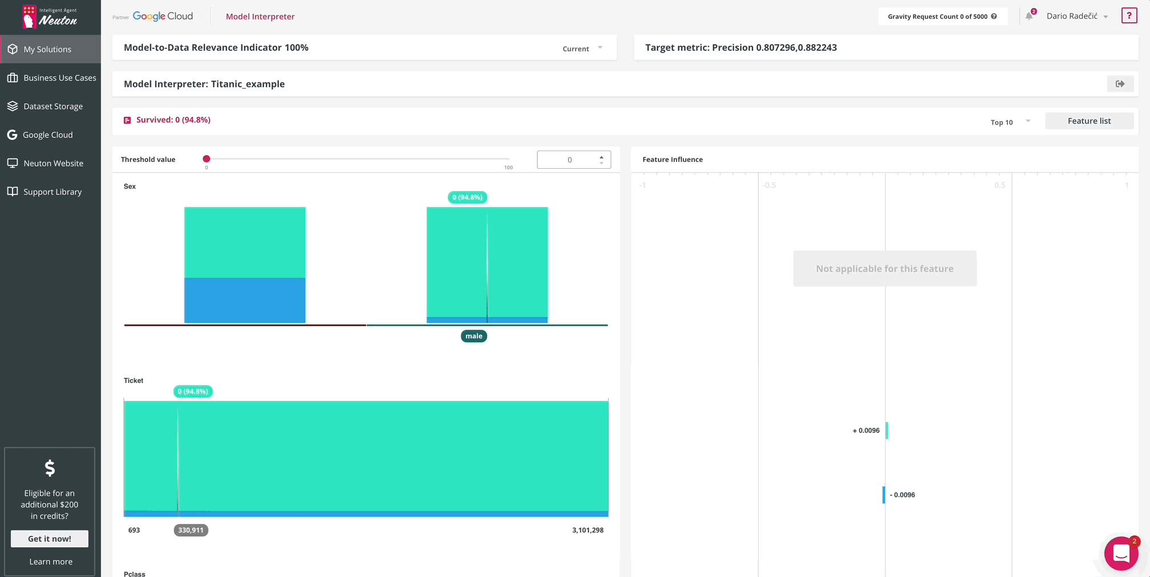Expand the Current version dropdown
This screenshot has width=1150, height=577.
tap(582, 48)
